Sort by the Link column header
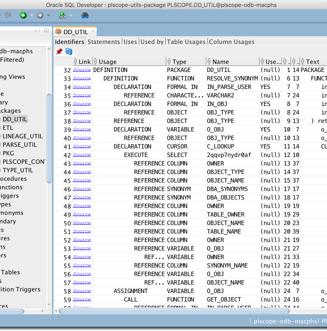Screen dimensions: 327x331 [x=82, y=62]
